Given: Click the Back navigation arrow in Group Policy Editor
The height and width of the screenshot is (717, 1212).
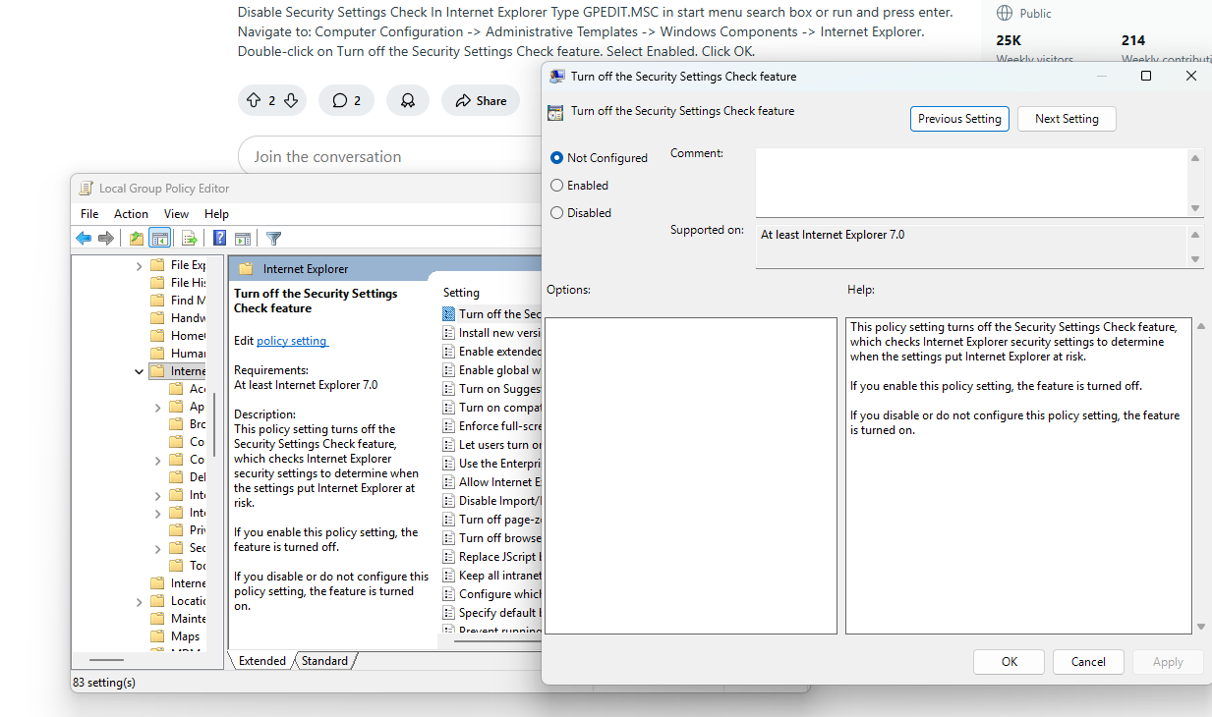Looking at the screenshot, I should [x=84, y=238].
